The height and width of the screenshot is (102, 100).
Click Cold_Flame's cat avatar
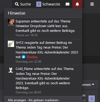(11, 70)
